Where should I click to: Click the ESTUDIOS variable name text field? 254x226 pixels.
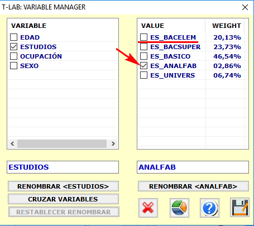[x=63, y=167]
